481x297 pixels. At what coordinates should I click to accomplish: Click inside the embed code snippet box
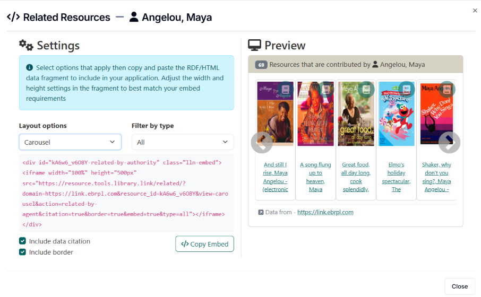126,192
